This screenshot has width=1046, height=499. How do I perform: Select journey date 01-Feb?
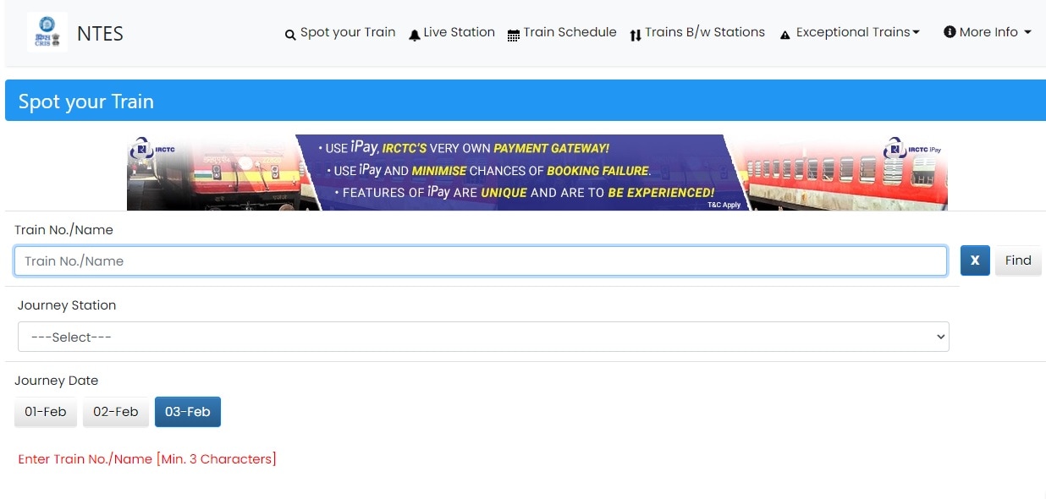tap(46, 412)
